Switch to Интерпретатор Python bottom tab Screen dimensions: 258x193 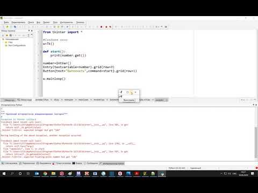(x=112, y=164)
